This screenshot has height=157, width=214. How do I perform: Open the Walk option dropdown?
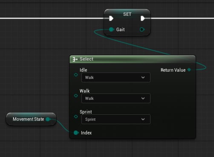[x=116, y=98]
